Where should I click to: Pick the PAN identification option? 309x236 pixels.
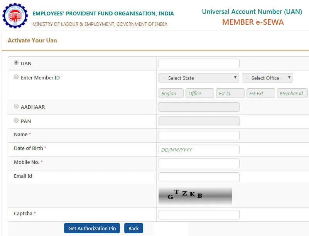point(16,120)
